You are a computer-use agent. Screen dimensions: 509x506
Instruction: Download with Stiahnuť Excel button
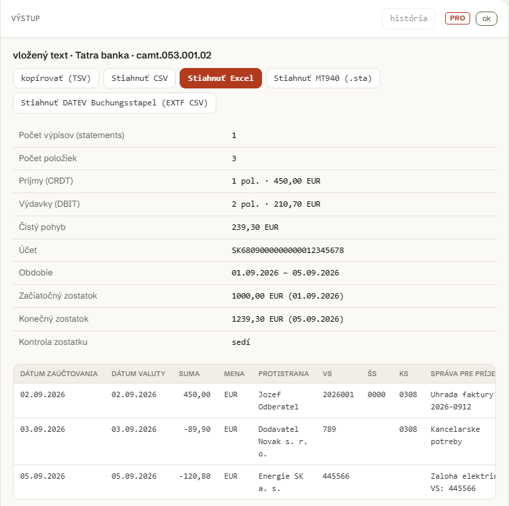tap(220, 78)
